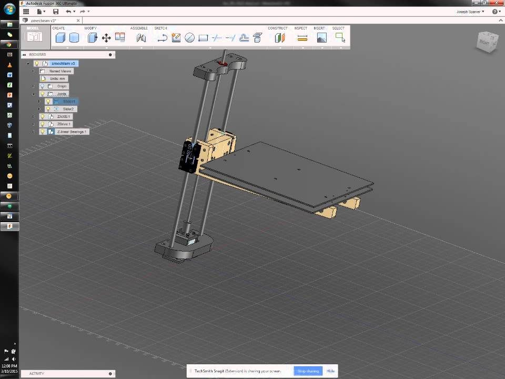Click the Undo arrow
Image resolution: width=505 pixels, height=379 pixels.
[68, 12]
